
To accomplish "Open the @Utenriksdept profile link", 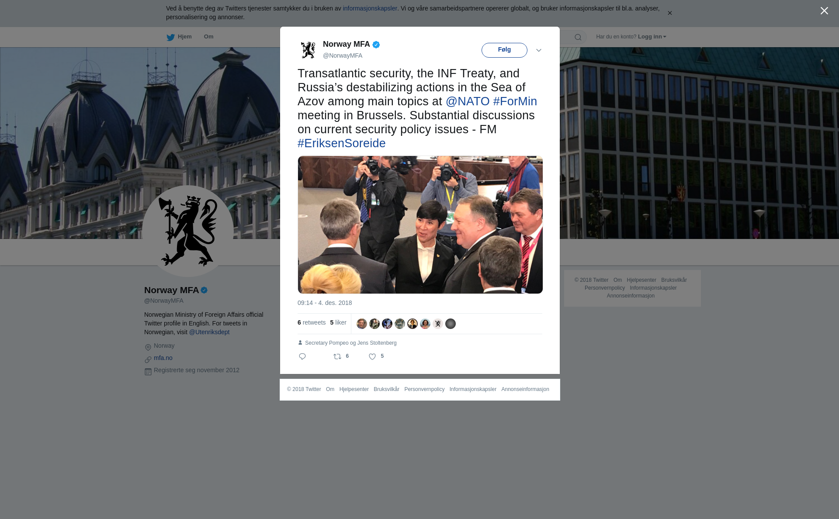I will [x=209, y=332].
